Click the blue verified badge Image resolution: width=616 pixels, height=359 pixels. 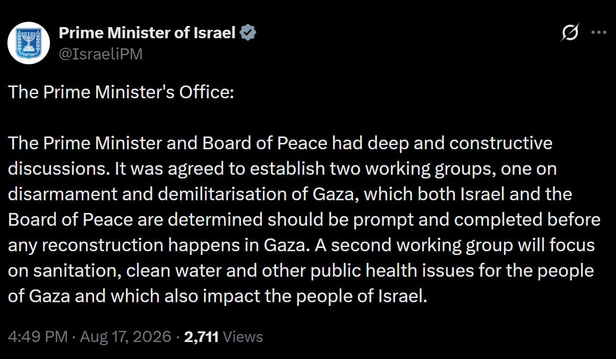tap(248, 32)
